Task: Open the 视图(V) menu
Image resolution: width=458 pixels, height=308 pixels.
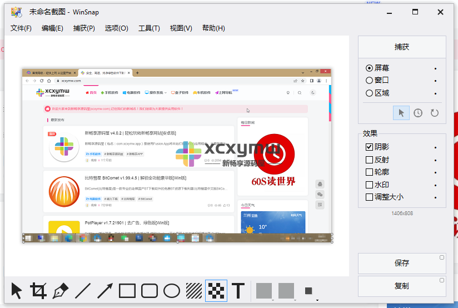Action: (x=181, y=28)
